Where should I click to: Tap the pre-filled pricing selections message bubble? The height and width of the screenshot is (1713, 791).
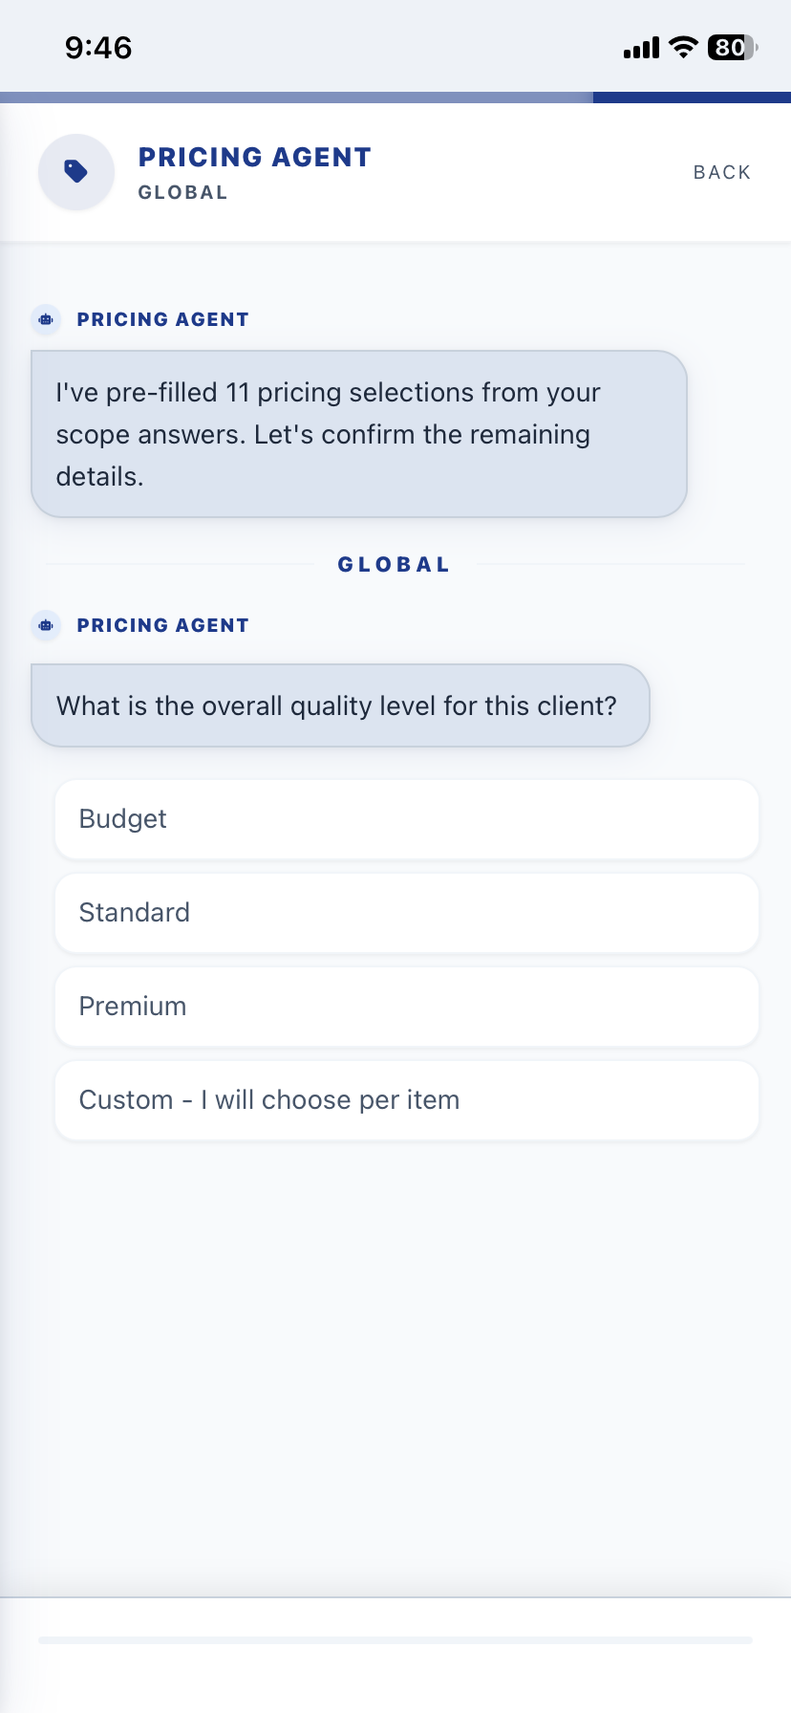pos(358,433)
